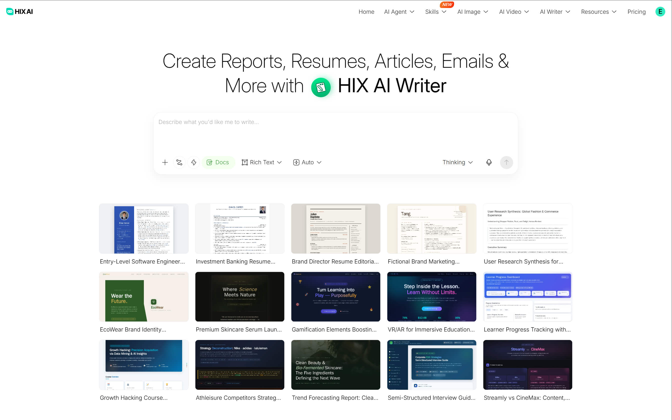Open the user avatar E menu
The image size is (672, 420).
[x=660, y=12]
